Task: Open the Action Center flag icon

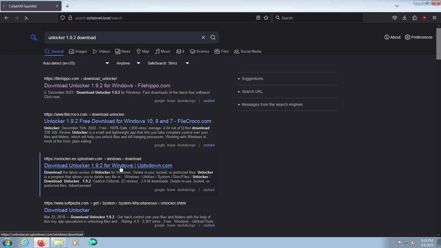Action: [x=400, y=243]
